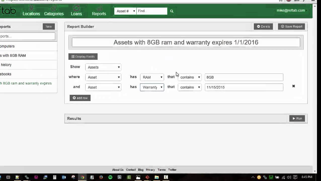Open the 'and' row Asset dropdown
Screen dimensions: 321x181
click(x=103, y=87)
